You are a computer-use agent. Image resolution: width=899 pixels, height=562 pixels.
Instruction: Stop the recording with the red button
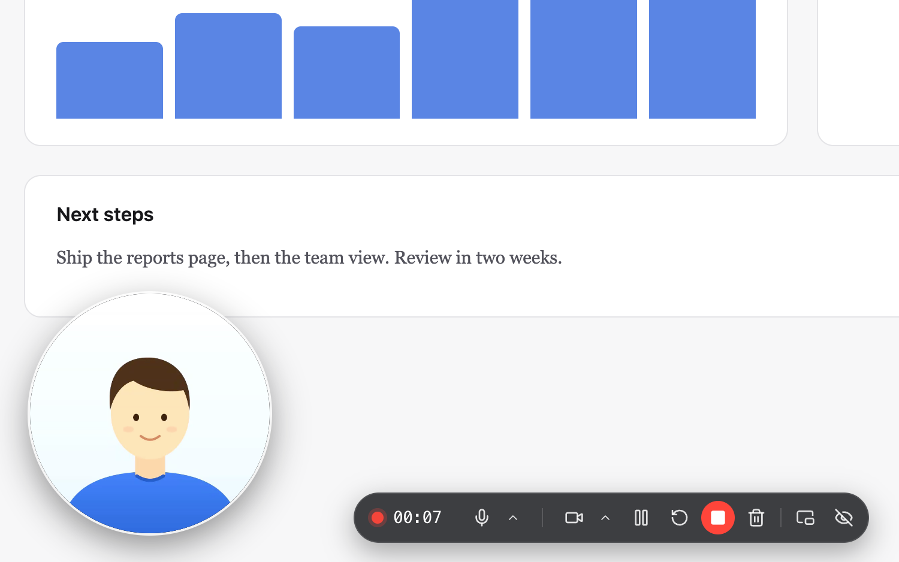tap(718, 518)
